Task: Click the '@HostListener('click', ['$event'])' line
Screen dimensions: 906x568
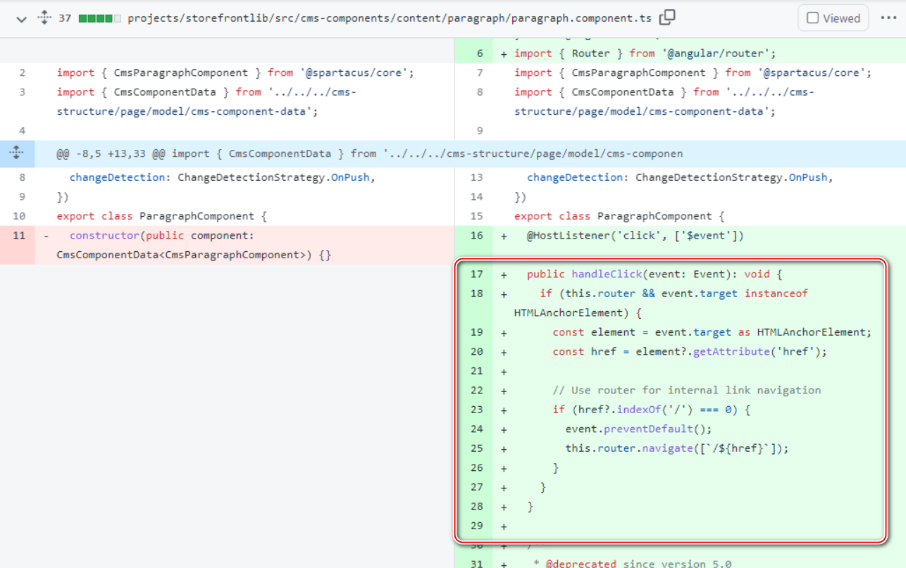Action: click(x=635, y=235)
